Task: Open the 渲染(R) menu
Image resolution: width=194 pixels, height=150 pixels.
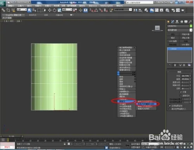Action: [82, 6]
